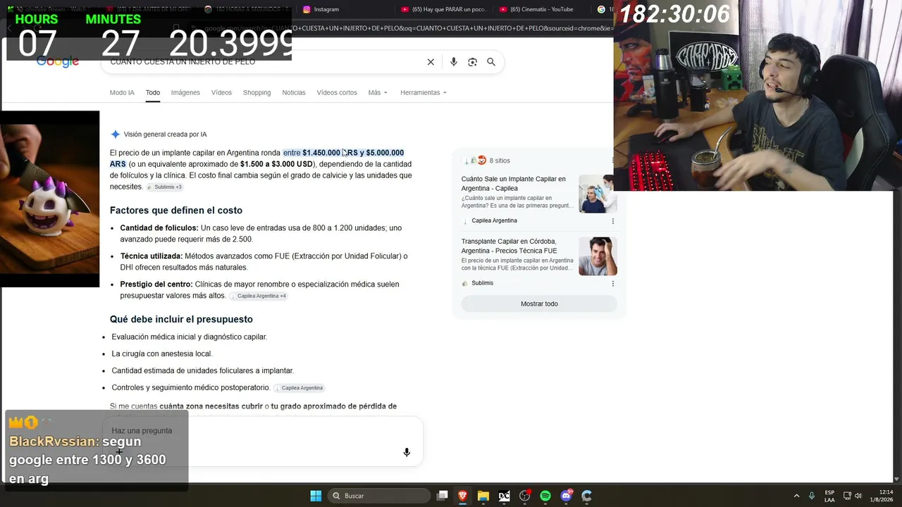Open options for the Sublimis result

click(612, 284)
